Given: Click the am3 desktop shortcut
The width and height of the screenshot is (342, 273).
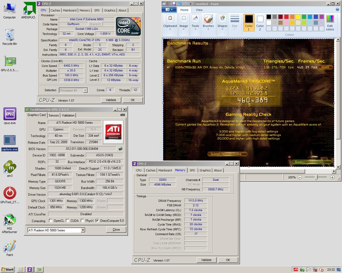Looking at the screenshot, I should [x=10, y=169].
